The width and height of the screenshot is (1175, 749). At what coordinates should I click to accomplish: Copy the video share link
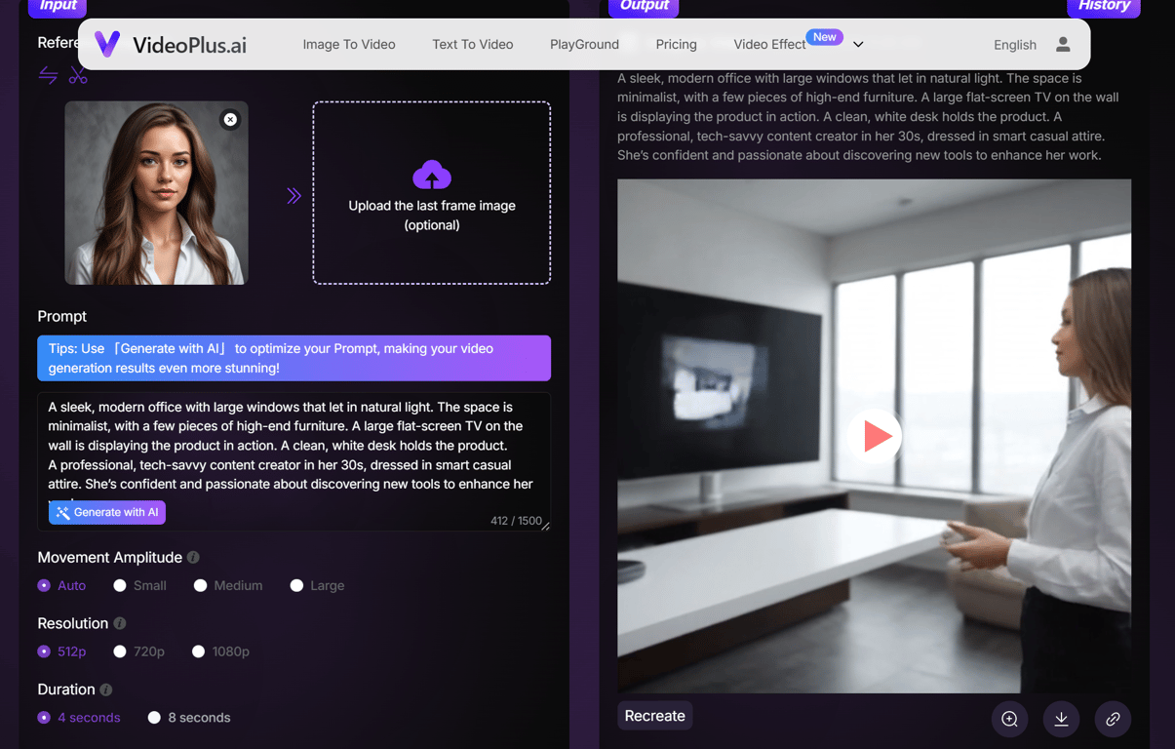pyautogui.click(x=1113, y=719)
